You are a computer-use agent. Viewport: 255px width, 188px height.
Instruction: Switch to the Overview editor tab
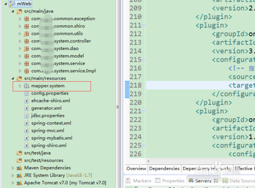136,169
